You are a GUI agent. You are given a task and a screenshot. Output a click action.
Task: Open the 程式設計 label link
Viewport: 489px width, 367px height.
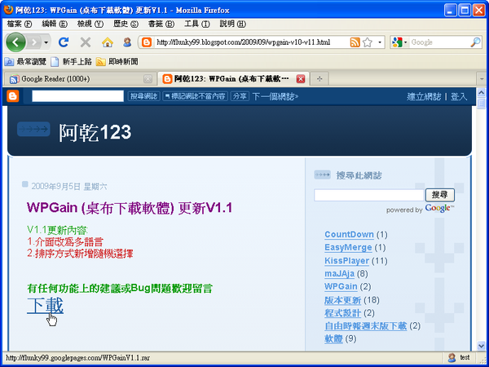pos(343,313)
